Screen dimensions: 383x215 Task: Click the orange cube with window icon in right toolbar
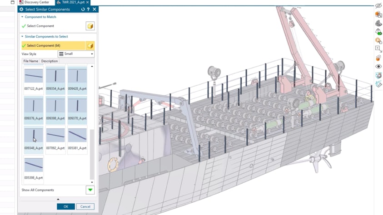tap(378, 15)
